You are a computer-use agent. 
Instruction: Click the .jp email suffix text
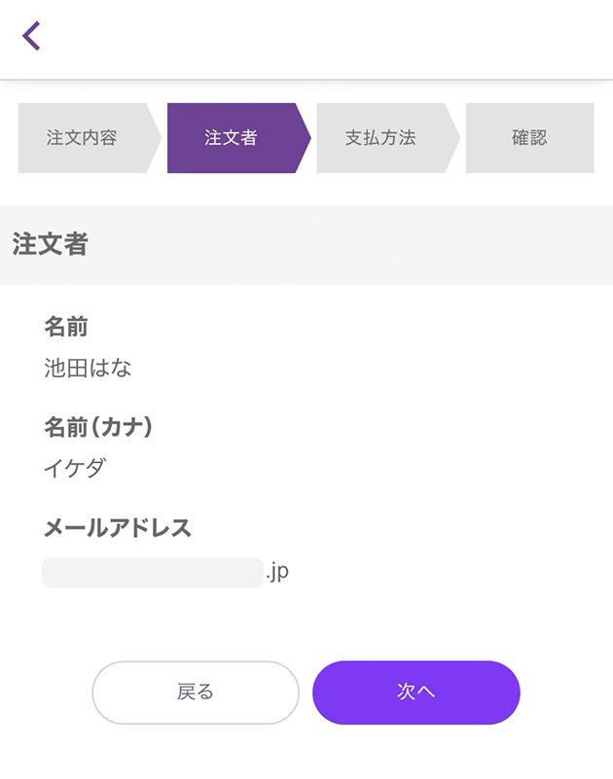coord(277,573)
